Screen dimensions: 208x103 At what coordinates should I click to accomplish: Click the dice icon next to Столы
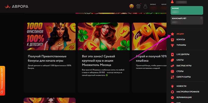coord(172,71)
